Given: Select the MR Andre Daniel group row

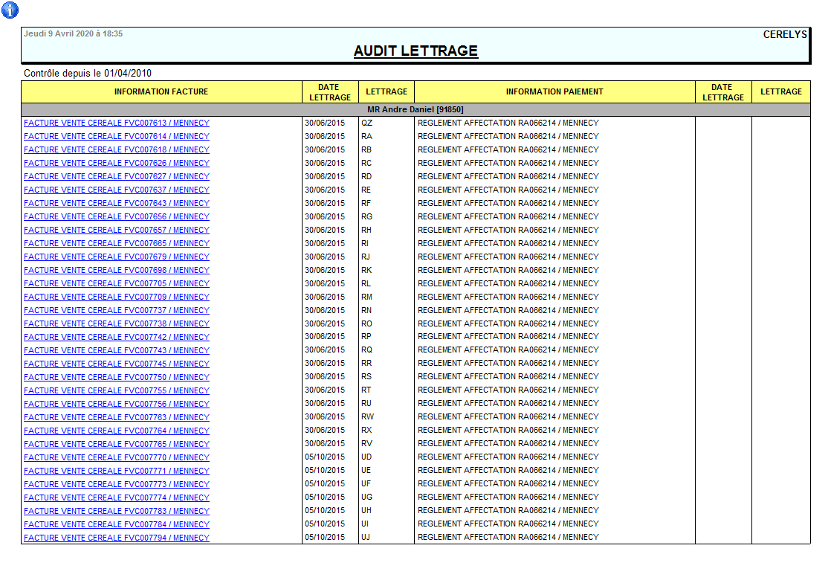Looking at the screenshot, I should tap(415, 110).
